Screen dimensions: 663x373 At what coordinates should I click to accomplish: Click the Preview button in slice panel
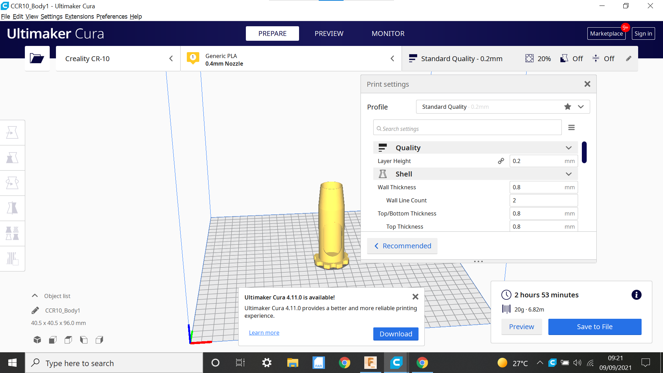[521, 327]
